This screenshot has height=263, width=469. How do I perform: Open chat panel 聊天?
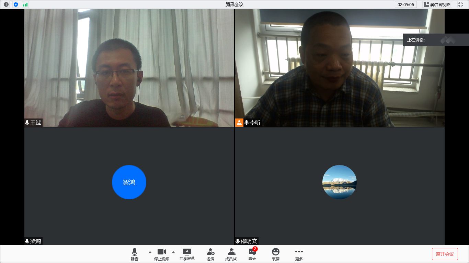click(x=252, y=254)
